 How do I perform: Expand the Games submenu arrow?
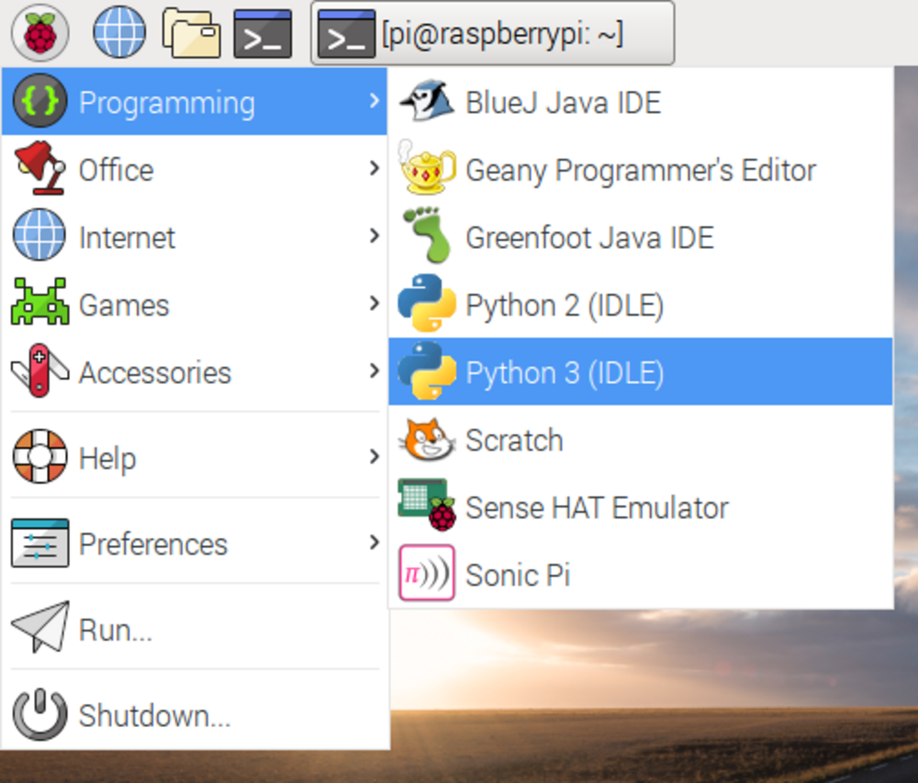tap(375, 303)
